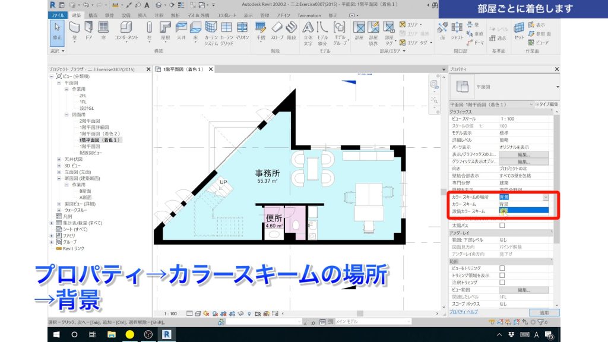The width and height of the screenshot is (608, 342).
Task: Toggle the ビューをトリミング checkbox
Action: click(x=502, y=268)
